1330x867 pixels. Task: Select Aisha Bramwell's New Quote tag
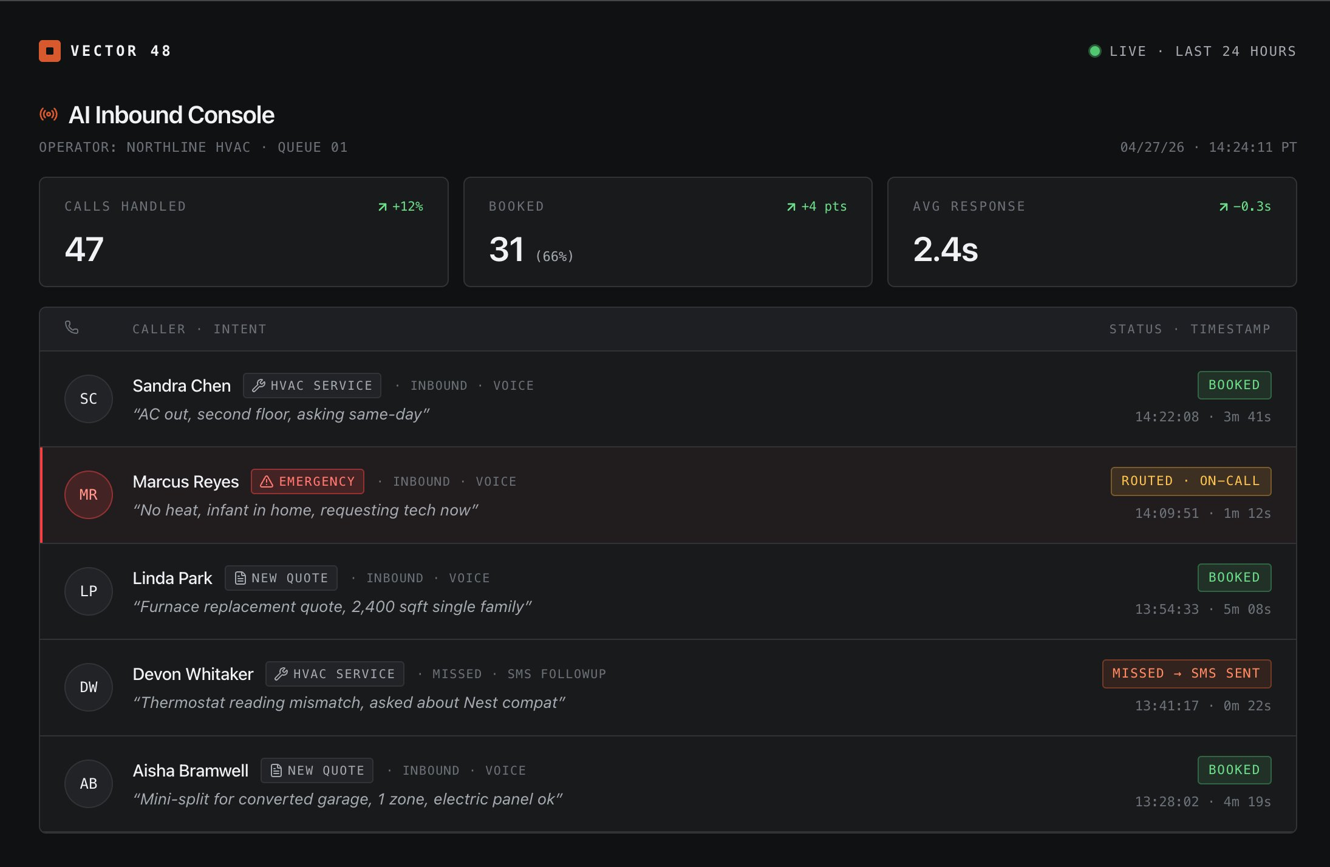coord(317,770)
